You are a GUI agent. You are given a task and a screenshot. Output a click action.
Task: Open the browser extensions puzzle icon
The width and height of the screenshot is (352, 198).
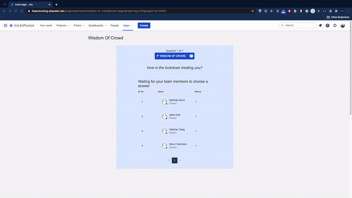[x=336, y=11]
